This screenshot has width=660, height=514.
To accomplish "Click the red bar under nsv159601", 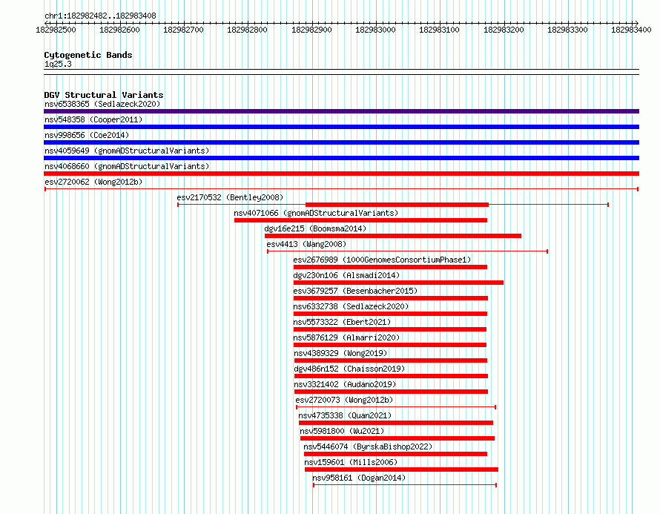I will (401, 469).
